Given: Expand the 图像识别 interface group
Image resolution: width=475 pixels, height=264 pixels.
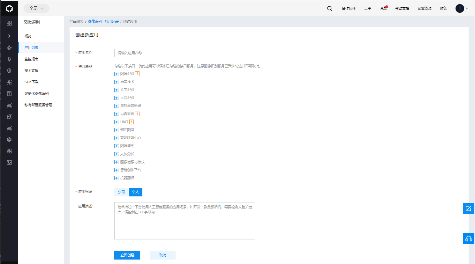Looking at the screenshot, I should pos(116,74).
